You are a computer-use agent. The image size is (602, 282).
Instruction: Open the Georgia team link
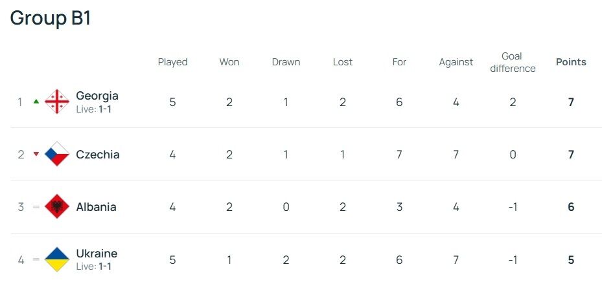[97, 96]
